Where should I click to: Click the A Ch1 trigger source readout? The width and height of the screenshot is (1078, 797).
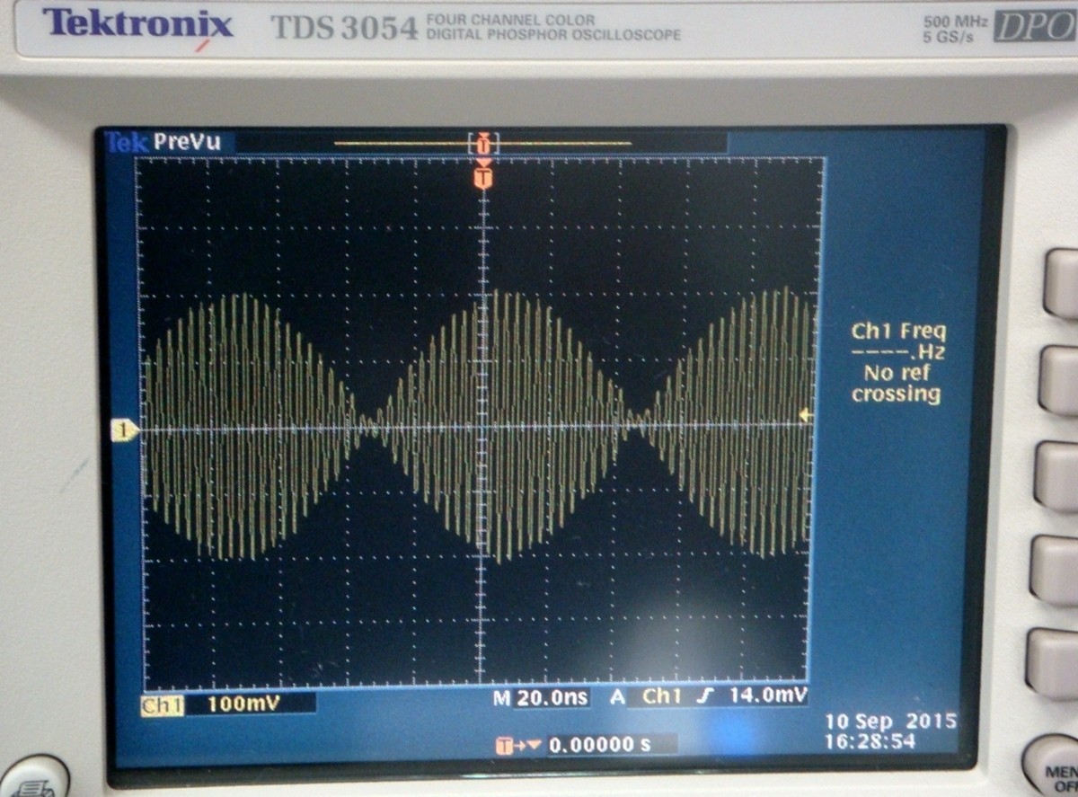646,696
